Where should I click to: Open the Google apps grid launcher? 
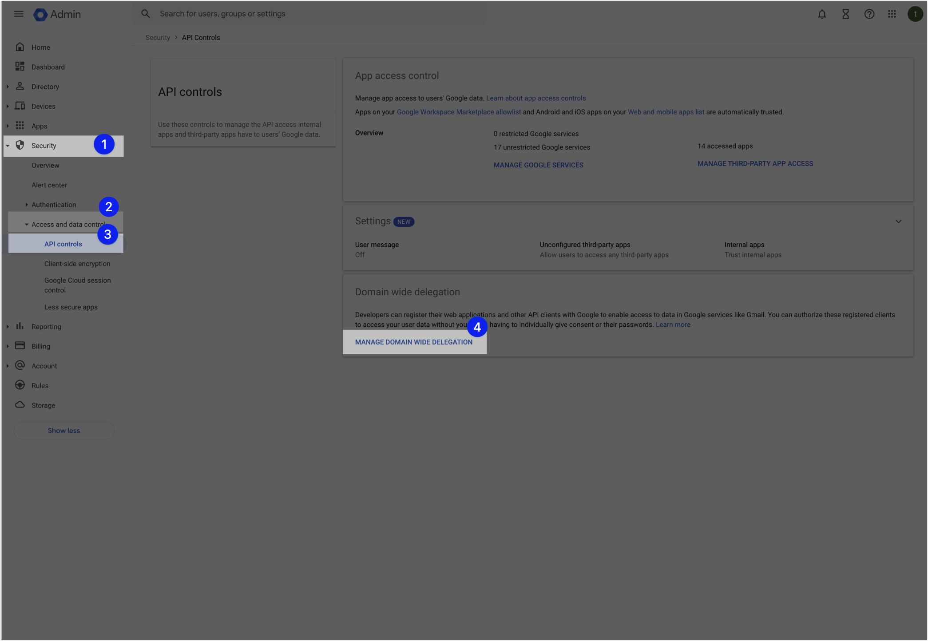pyautogui.click(x=892, y=14)
